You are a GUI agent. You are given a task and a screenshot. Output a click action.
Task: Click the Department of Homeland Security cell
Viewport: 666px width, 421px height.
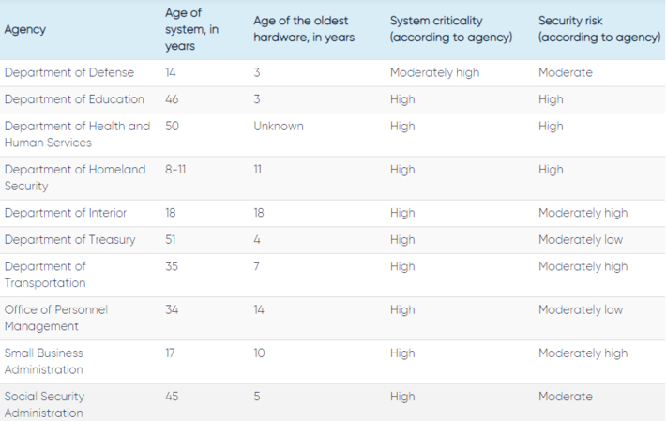pyautogui.click(x=75, y=177)
